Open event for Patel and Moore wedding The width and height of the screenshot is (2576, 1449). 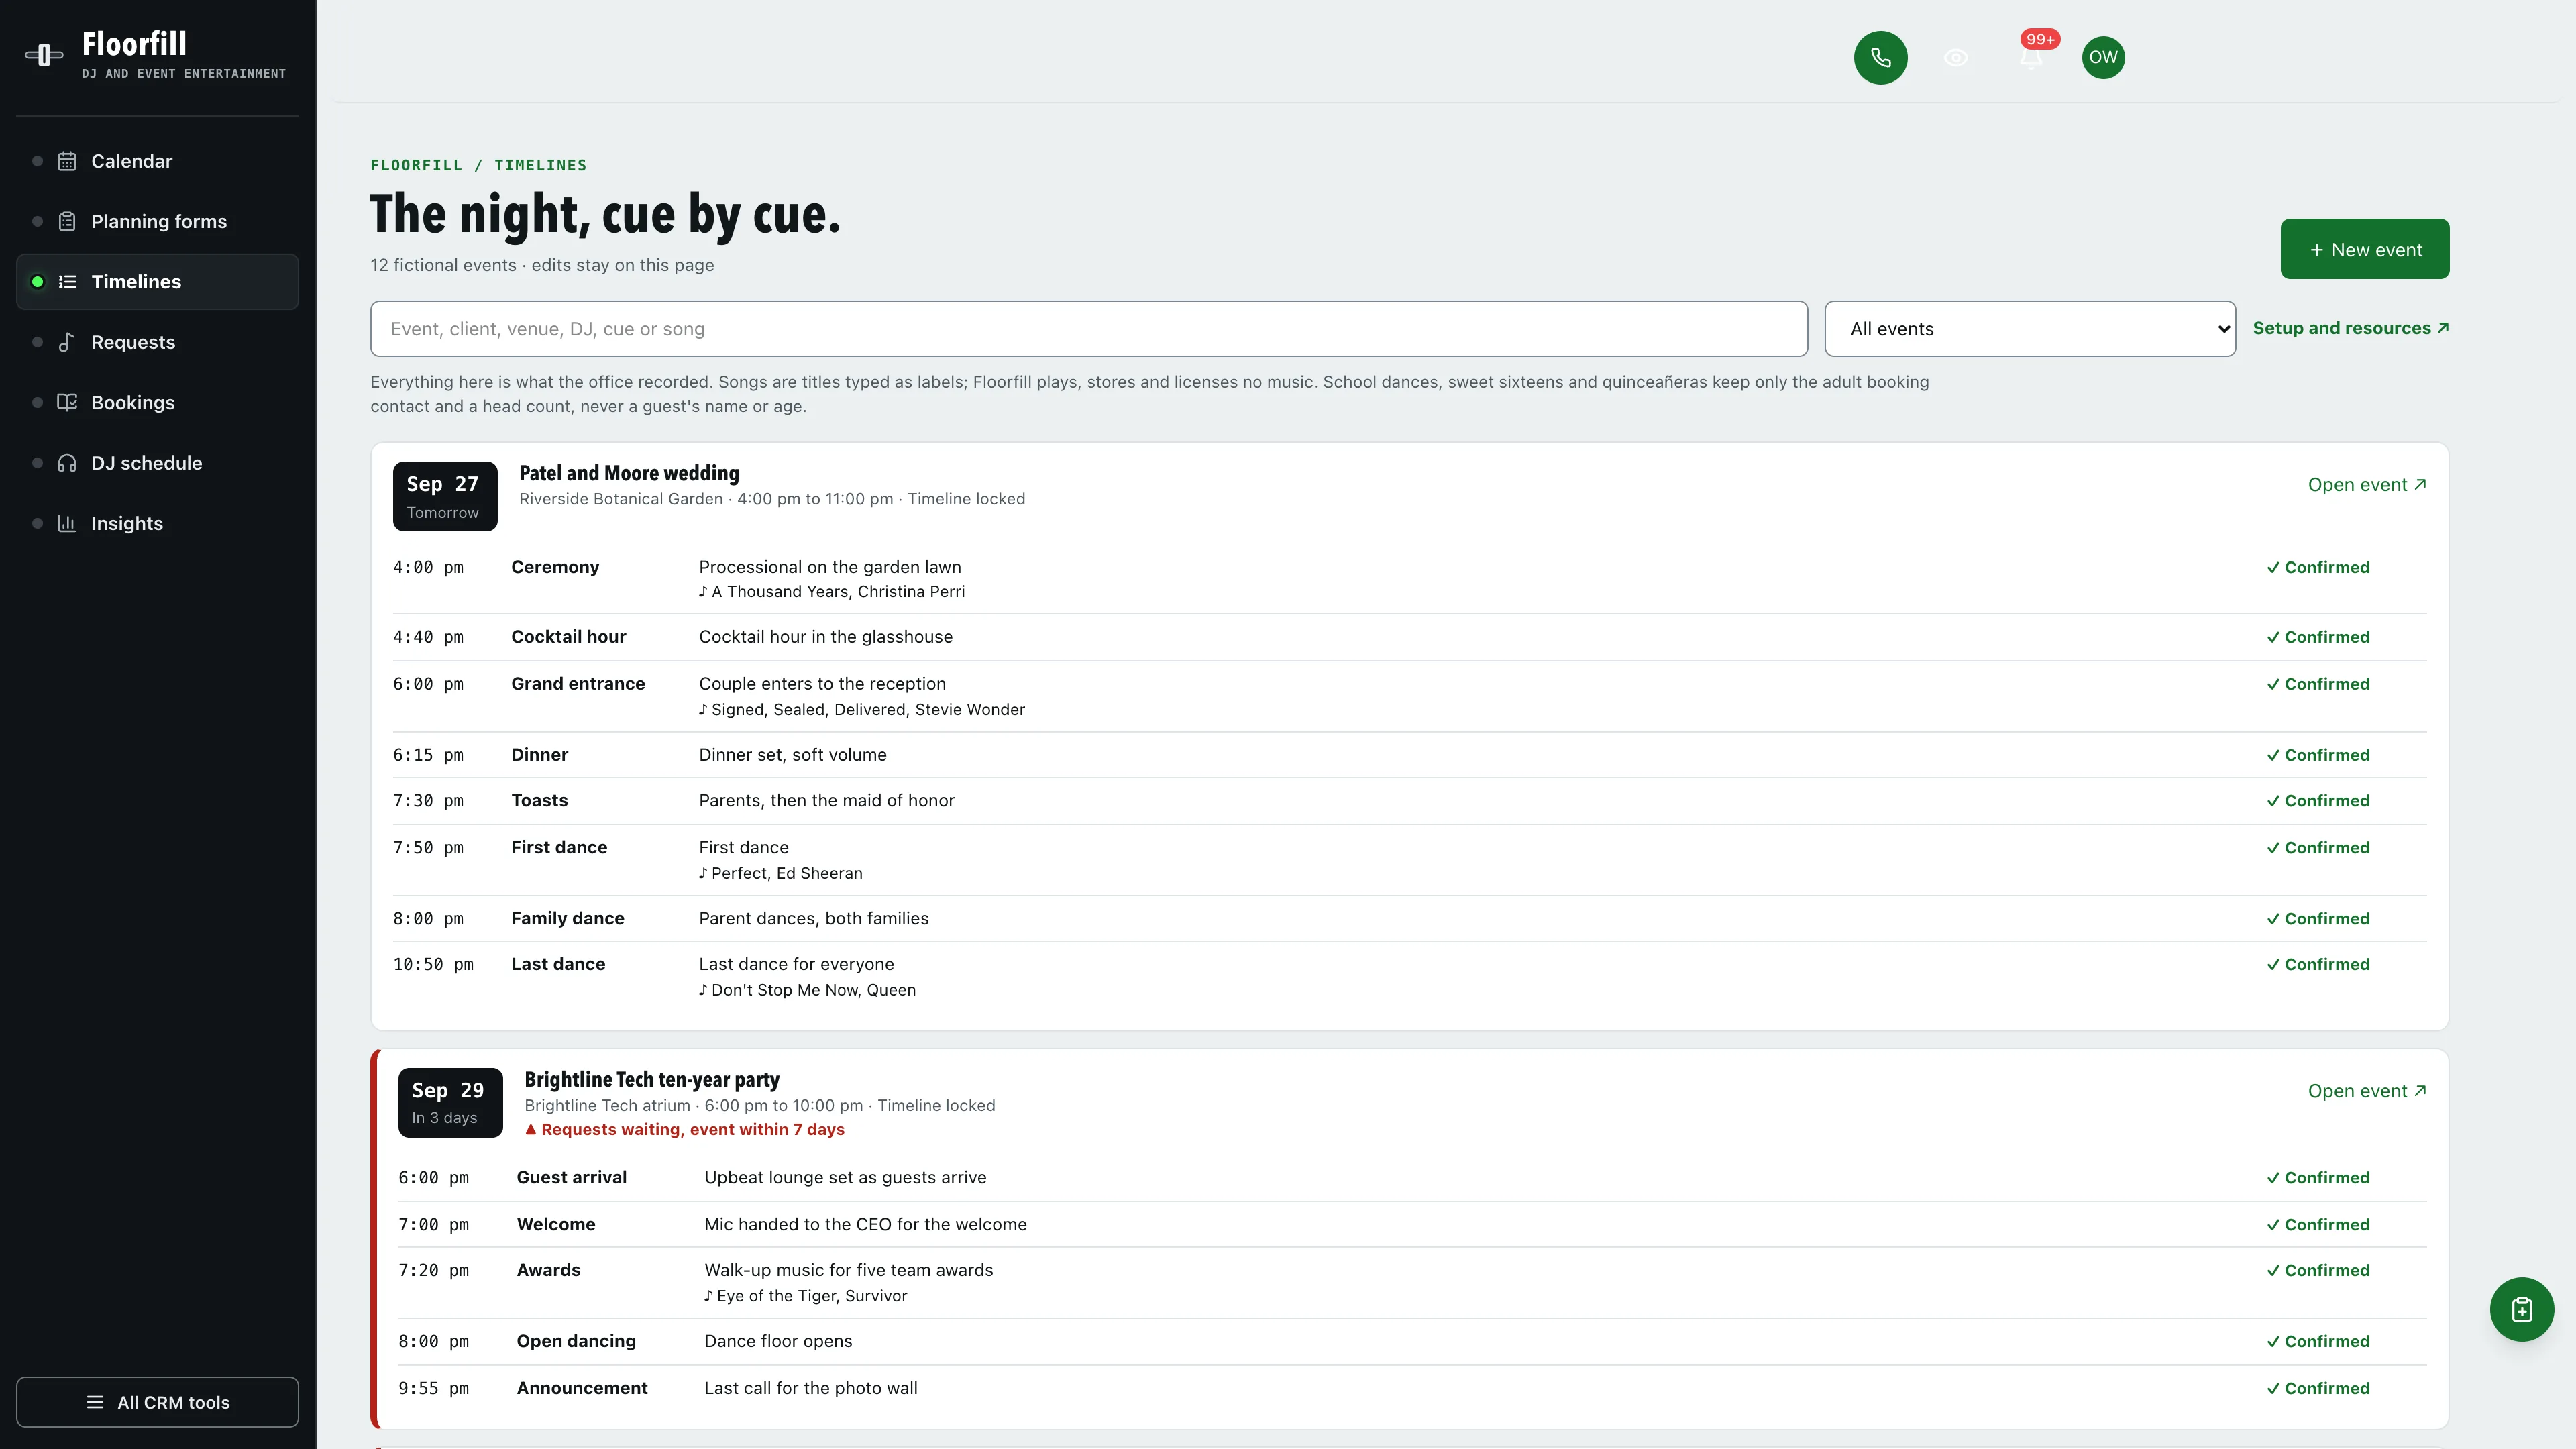click(x=2367, y=485)
